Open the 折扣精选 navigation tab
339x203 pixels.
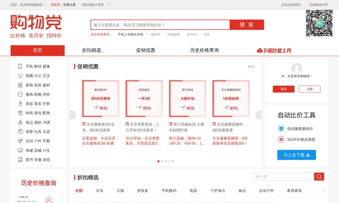[92, 50]
